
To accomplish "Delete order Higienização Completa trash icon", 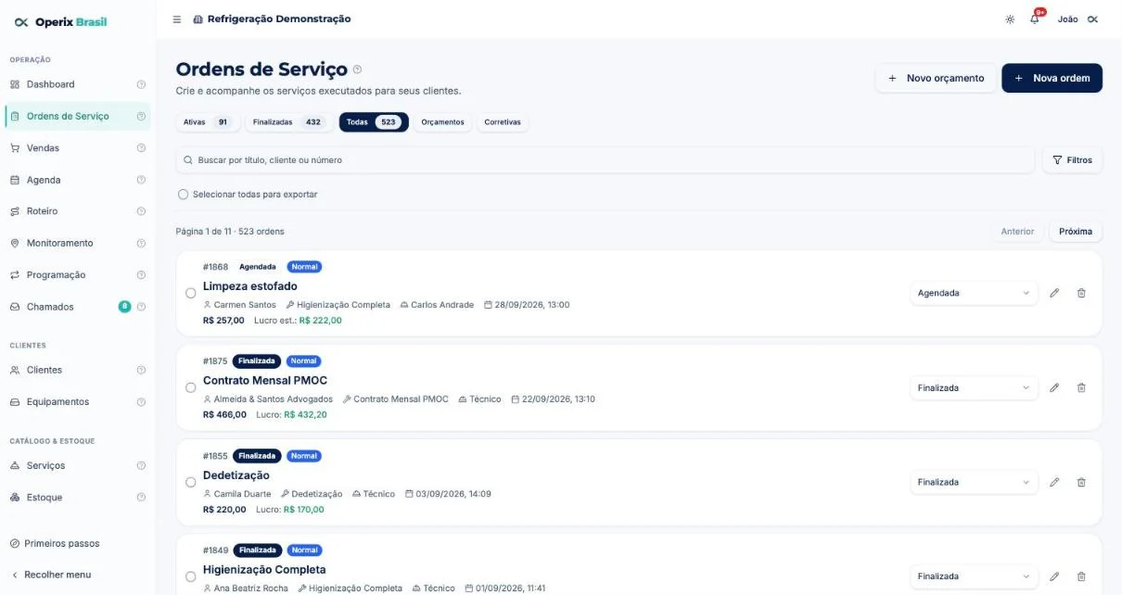I will coord(1081,576).
